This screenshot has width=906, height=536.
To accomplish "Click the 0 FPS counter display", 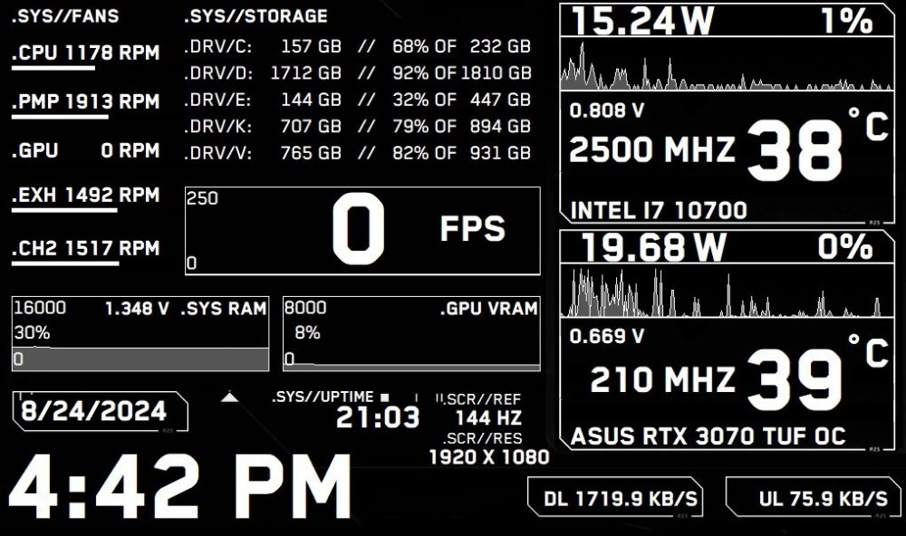I will pyautogui.click(x=362, y=226).
